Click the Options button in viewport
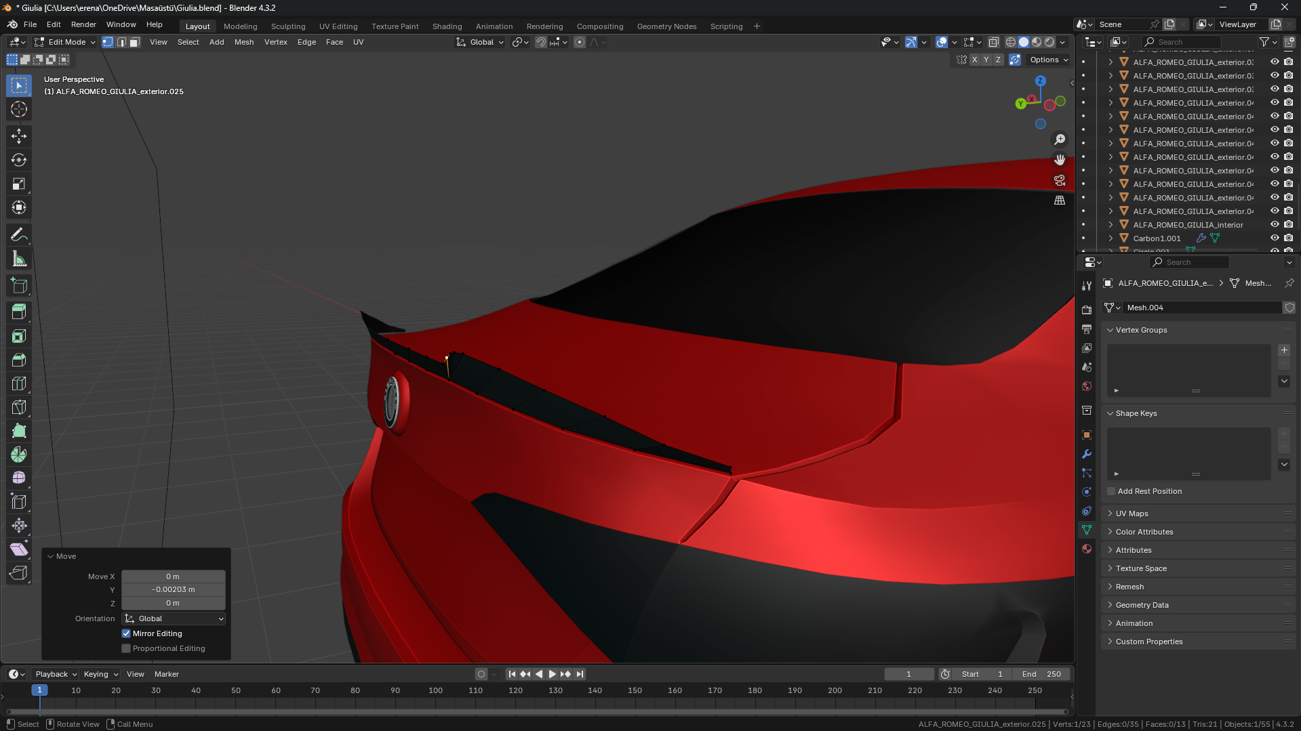The width and height of the screenshot is (1301, 731). coord(1048,60)
